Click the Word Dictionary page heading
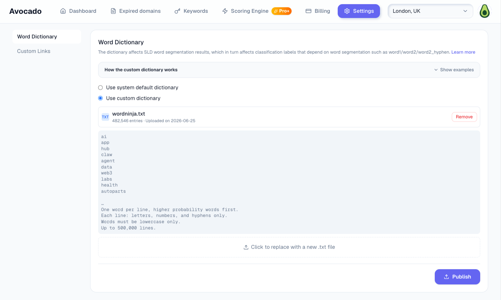Viewport: 501px width, 300px height. [121, 42]
